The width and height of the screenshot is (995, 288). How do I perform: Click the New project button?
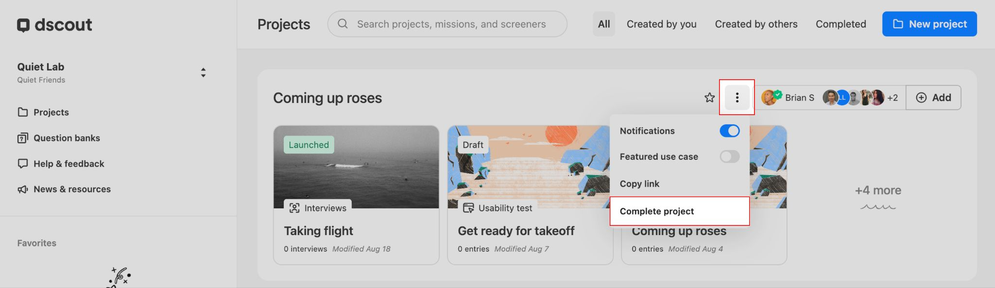(929, 24)
